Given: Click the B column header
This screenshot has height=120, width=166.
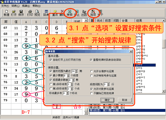Looking at the screenshot, I should (x=36, y=22).
